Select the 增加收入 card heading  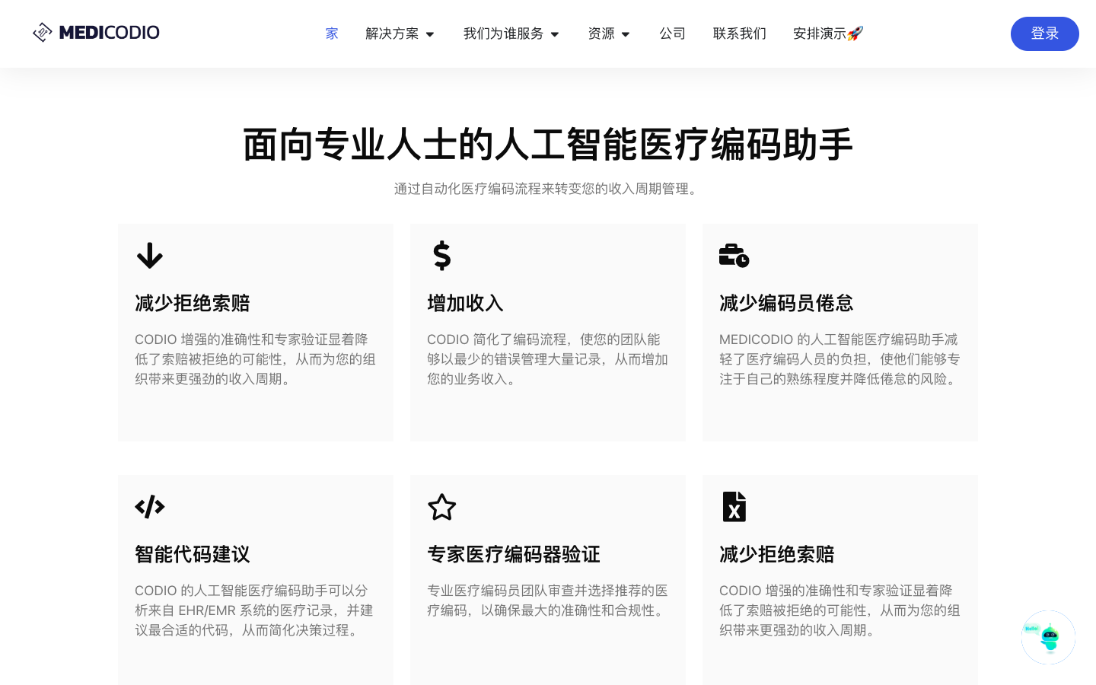click(x=465, y=303)
